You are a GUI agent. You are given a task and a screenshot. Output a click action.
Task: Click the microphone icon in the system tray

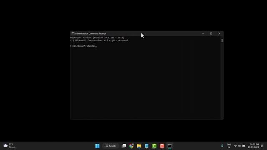pyautogui.click(x=222, y=146)
